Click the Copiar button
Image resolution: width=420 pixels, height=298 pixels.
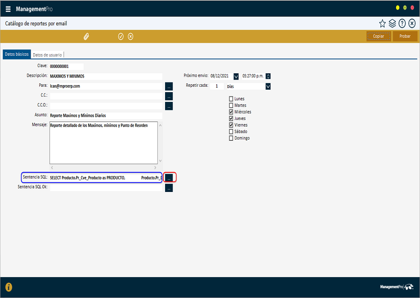click(378, 36)
